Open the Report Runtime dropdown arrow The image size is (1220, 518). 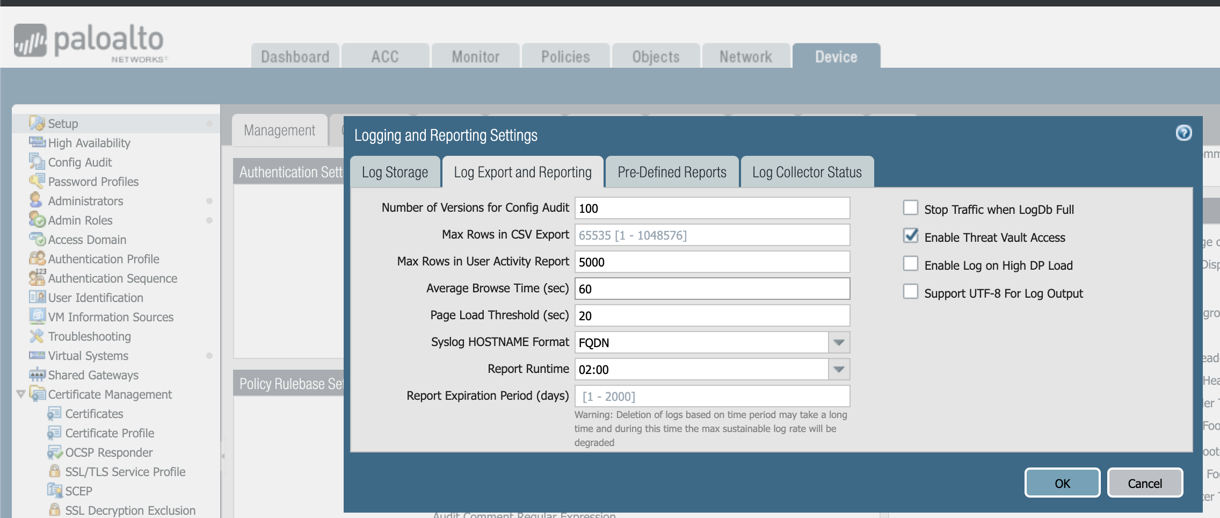(838, 369)
